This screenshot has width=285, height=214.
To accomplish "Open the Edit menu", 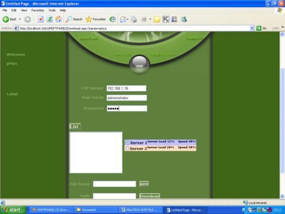I will (14, 10).
